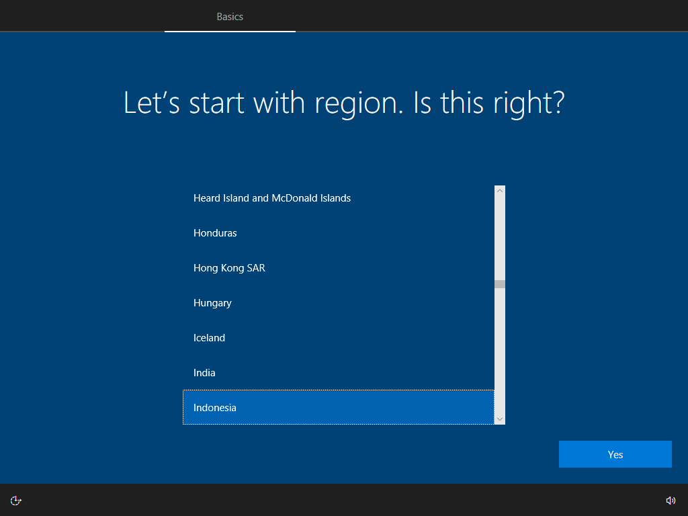Click the volume speaker icon
Viewport: 688px width, 516px height.
click(x=671, y=500)
